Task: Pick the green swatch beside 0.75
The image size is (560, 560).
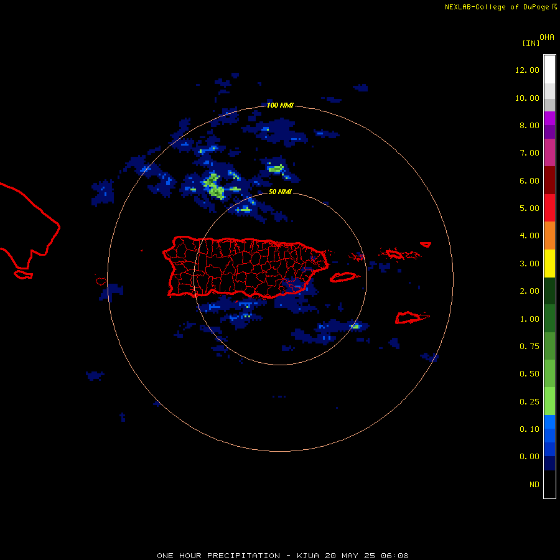Action: (x=549, y=346)
